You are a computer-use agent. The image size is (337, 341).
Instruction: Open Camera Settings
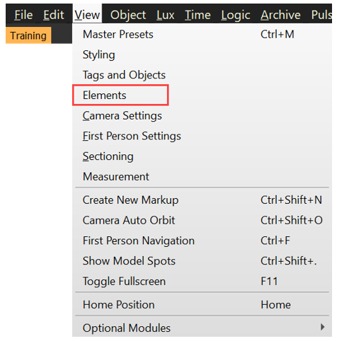click(x=202, y=115)
